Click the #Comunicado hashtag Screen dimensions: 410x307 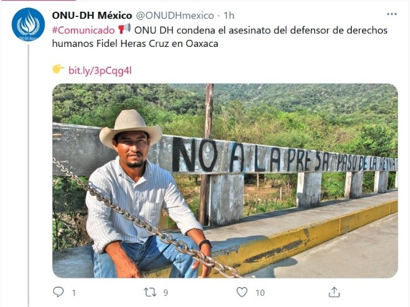tap(83, 30)
